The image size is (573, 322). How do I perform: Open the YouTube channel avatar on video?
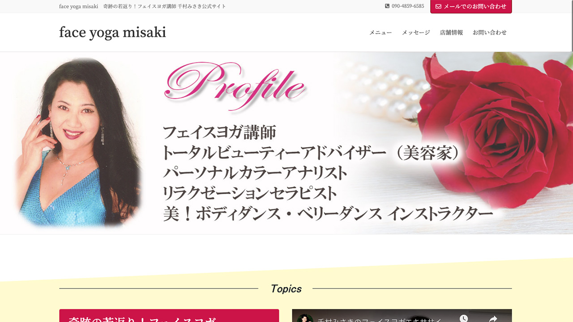305,318
